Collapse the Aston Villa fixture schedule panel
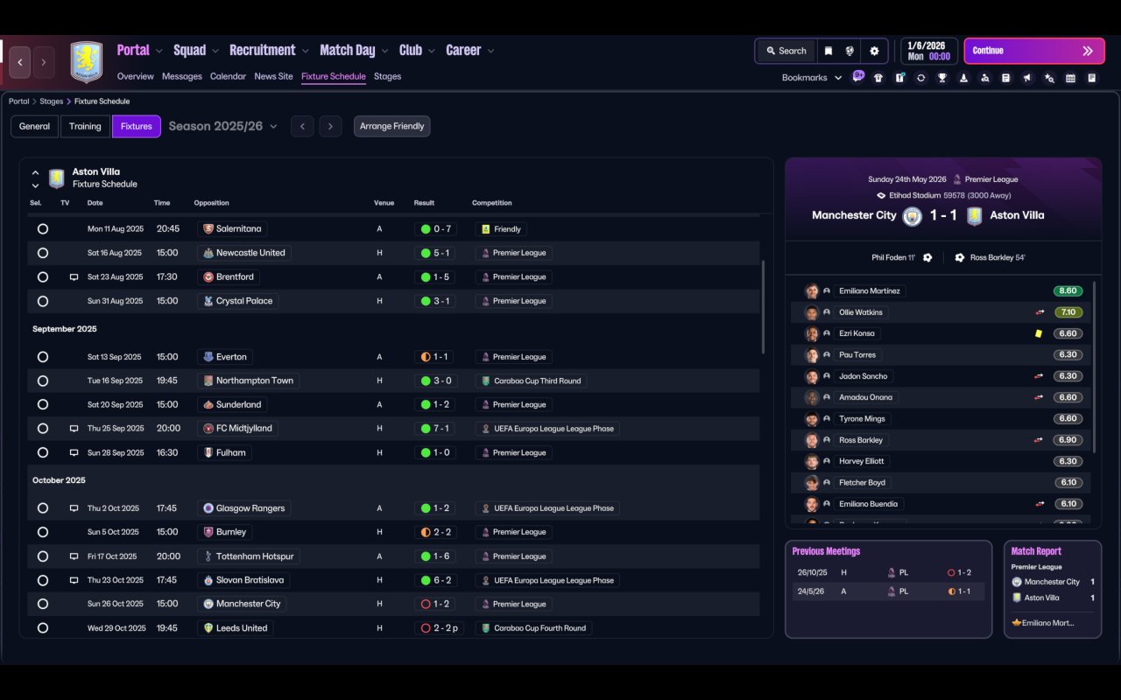Screen dimensions: 1121x700 point(36,172)
